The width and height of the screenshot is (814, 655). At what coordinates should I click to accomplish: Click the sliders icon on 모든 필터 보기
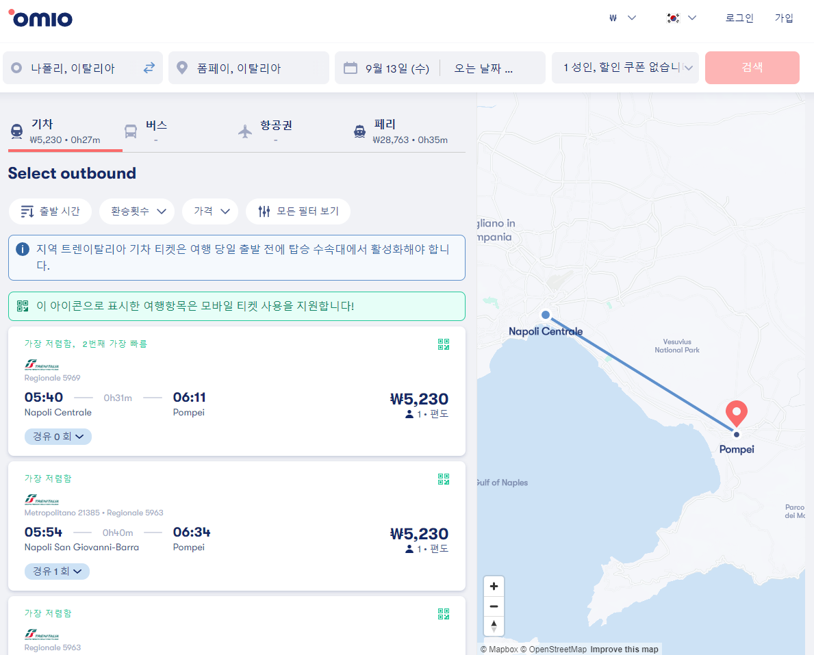[x=264, y=211]
